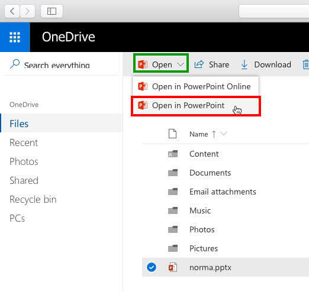Choose Open in PowerPoint
The height and width of the screenshot is (292, 309).
196,106
